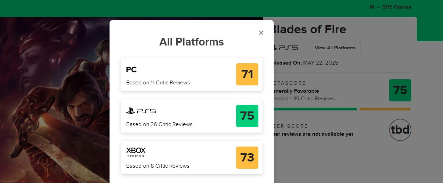Click the green 75 score badge in popup
This screenshot has width=443, height=183.
click(247, 116)
